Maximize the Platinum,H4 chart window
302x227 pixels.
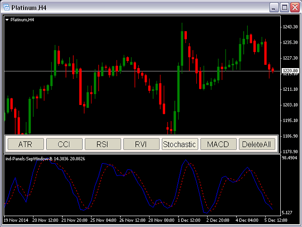(285, 8)
